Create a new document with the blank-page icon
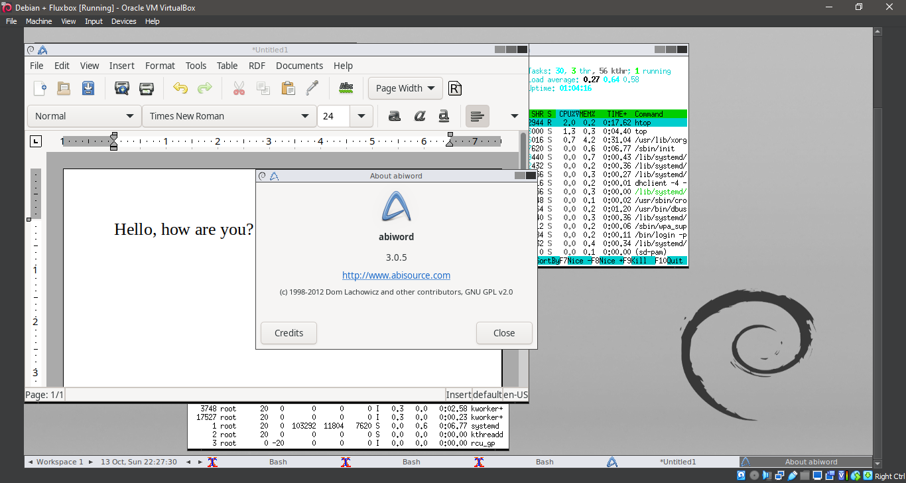This screenshot has width=906, height=483. [x=40, y=88]
